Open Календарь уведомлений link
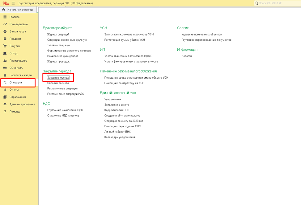Image resolution: width=301 pixels, height=205 pixels. (120, 137)
